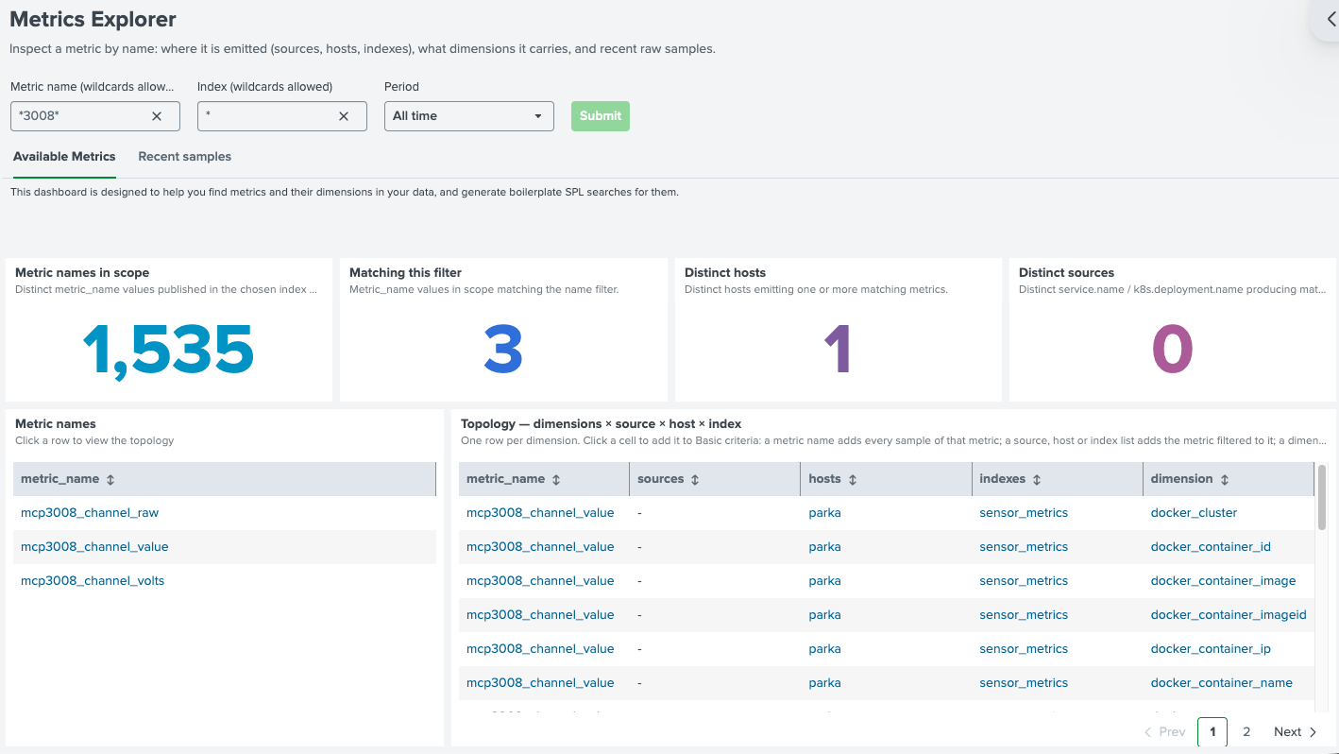Click the docker_container_imageid dimension cell
The image size is (1339, 754).
tap(1229, 615)
